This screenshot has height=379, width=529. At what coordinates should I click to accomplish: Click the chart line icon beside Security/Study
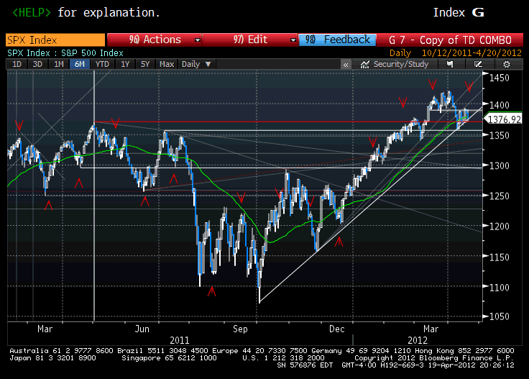coord(364,64)
